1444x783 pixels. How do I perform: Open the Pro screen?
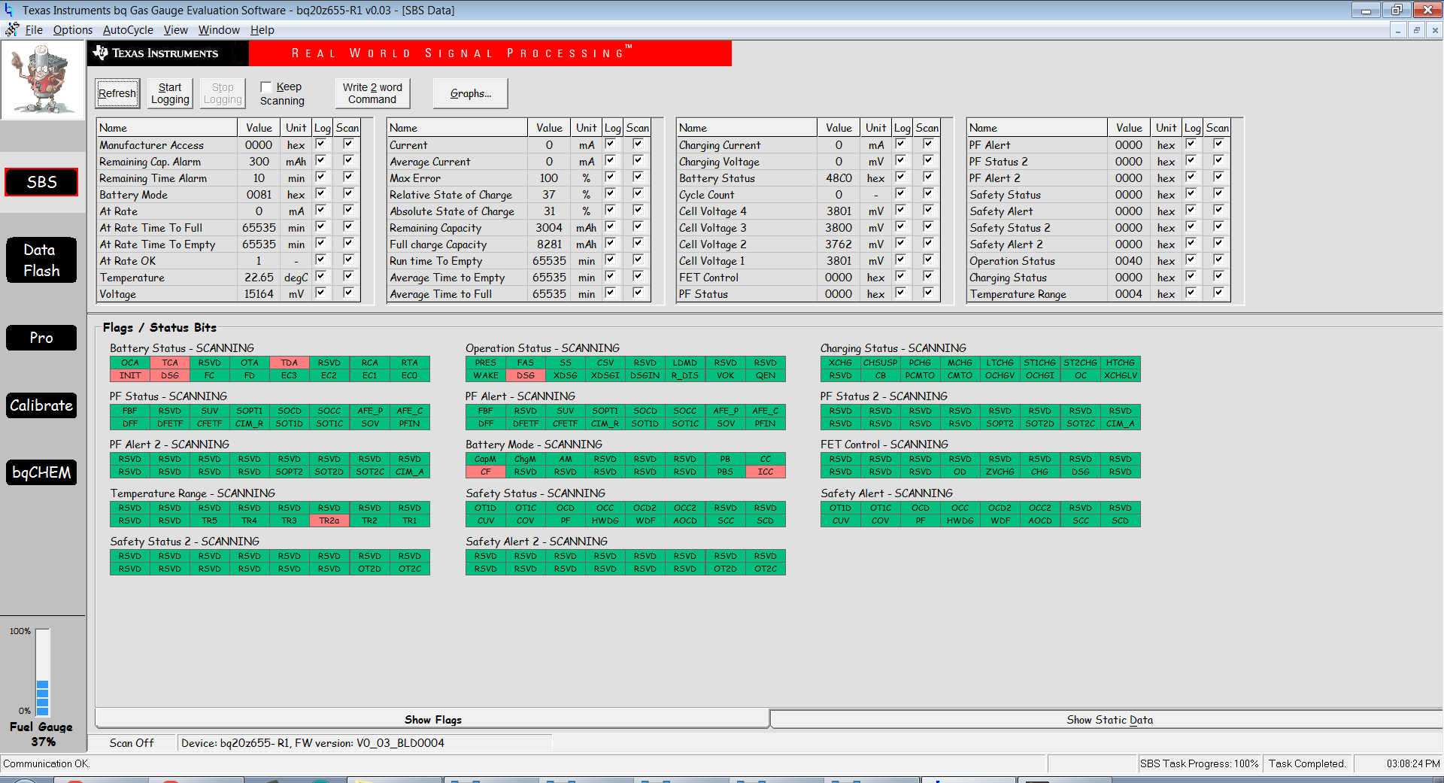[x=41, y=338]
